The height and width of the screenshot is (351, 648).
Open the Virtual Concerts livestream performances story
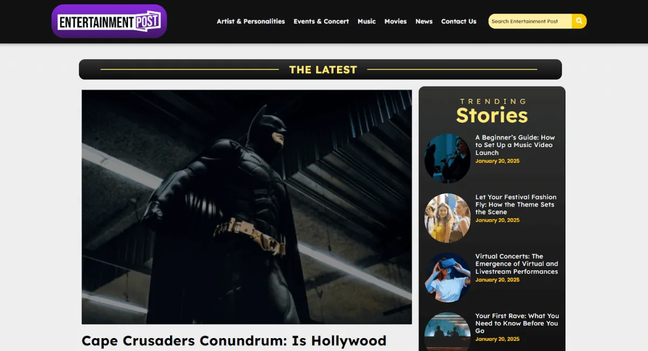(517, 264)
